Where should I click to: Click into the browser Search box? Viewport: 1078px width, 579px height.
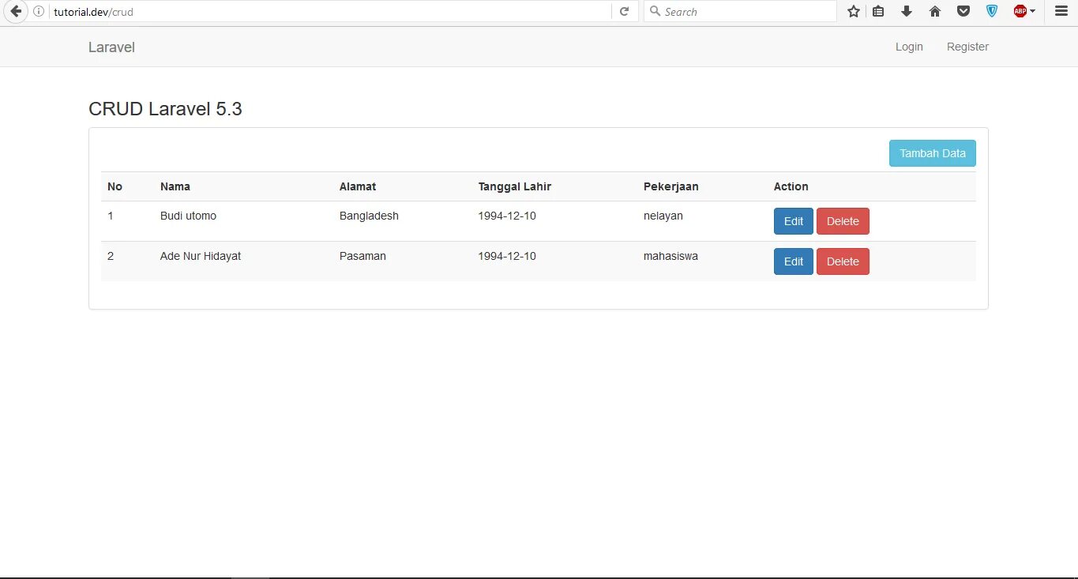click(741, 12)
